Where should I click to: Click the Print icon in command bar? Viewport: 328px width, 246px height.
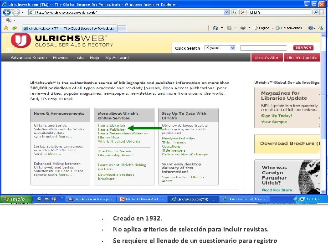click(x=243, y=28)
